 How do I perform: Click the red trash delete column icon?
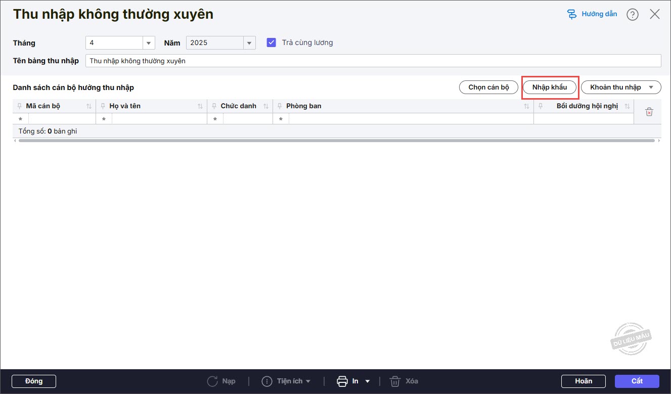pos(649,112)
